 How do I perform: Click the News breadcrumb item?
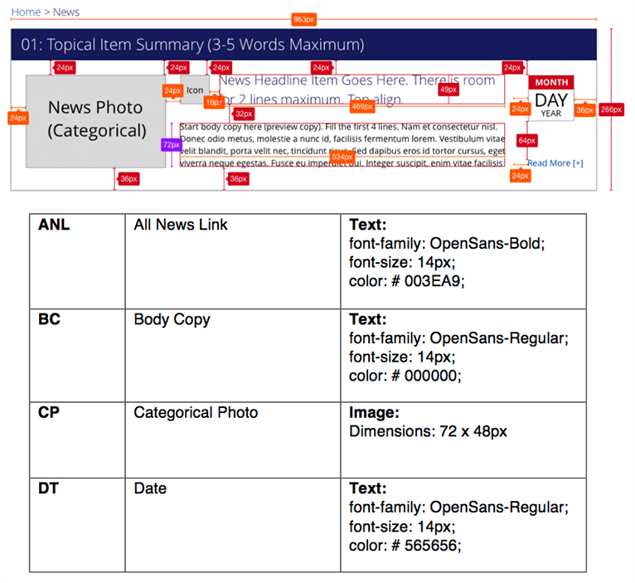pos(66,12)
